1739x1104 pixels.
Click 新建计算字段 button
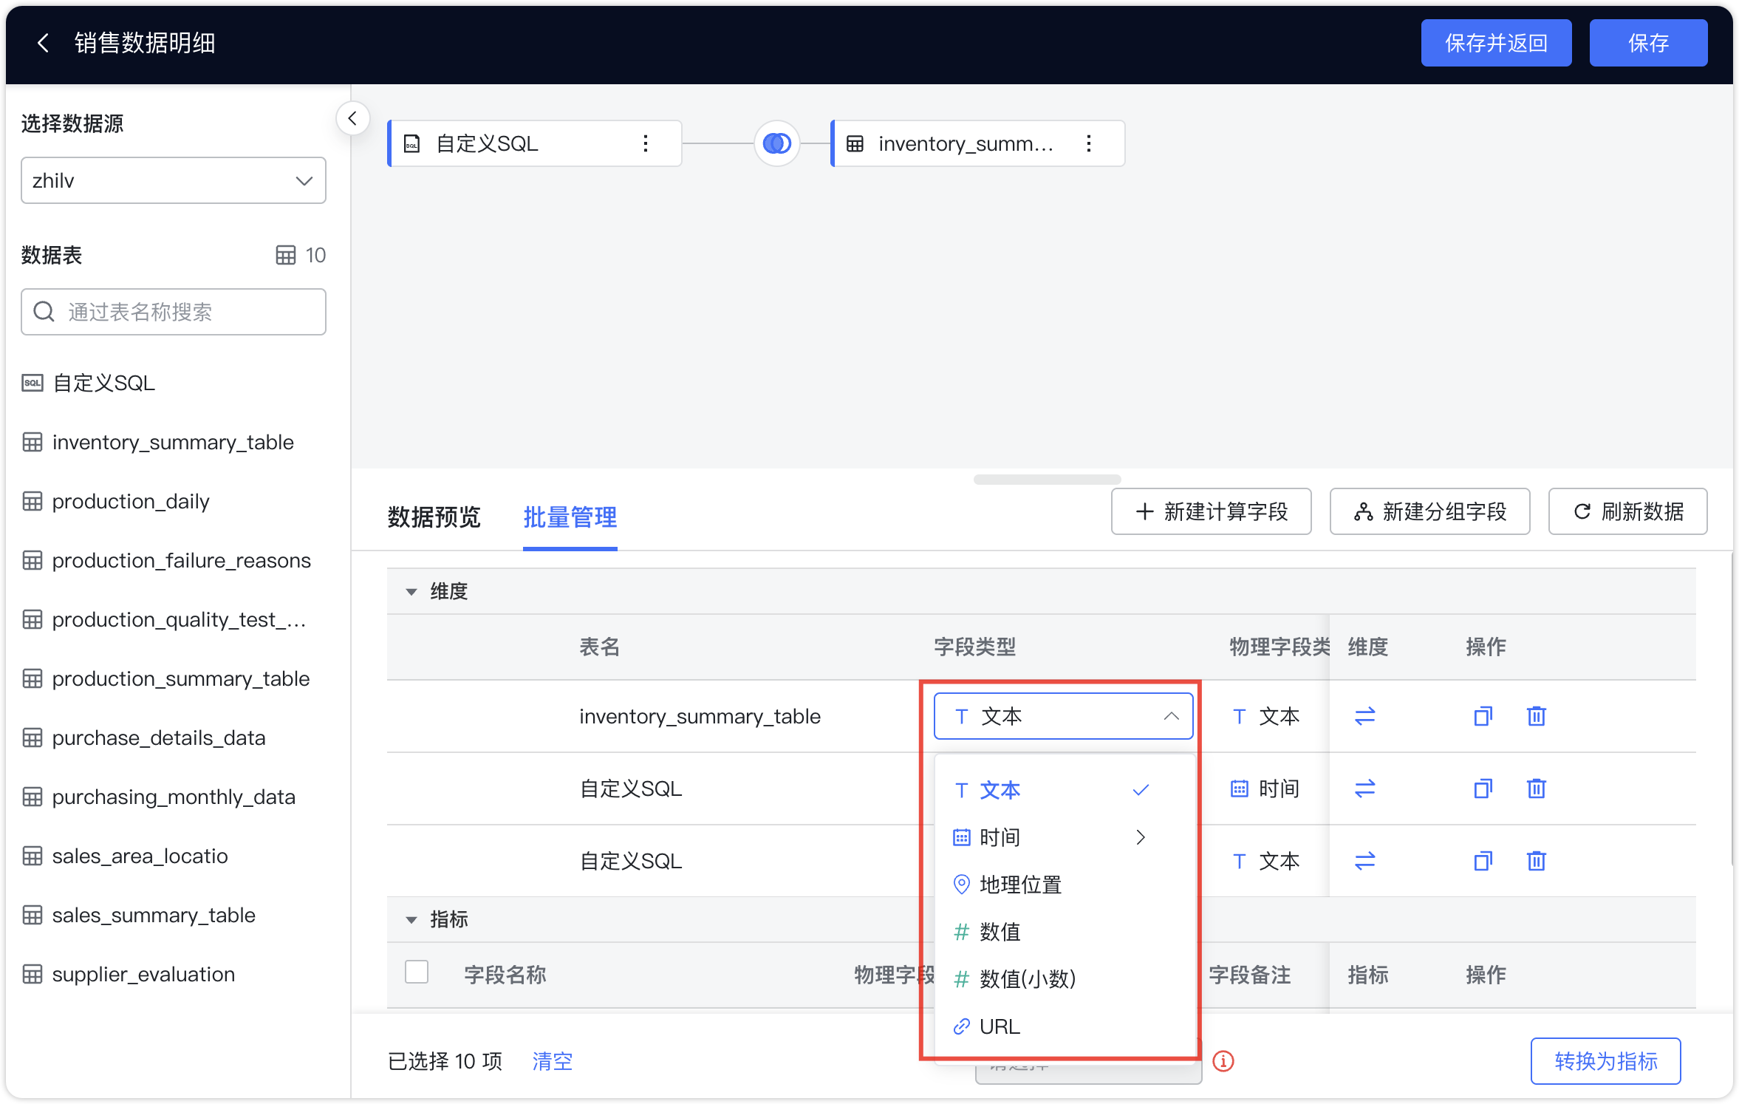(1211, 511)
